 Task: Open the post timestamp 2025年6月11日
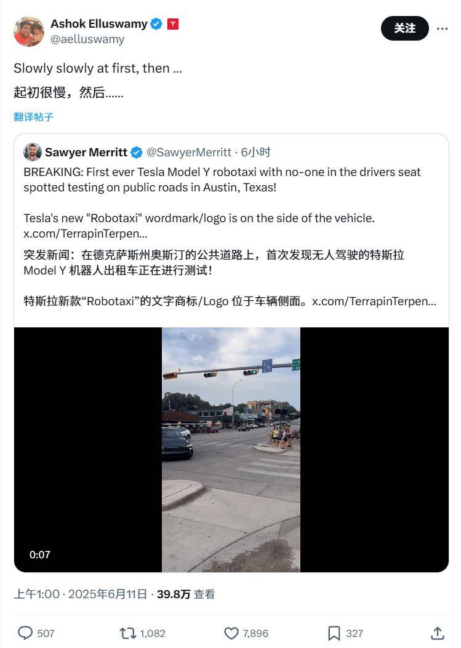click(x=108, y=594)
